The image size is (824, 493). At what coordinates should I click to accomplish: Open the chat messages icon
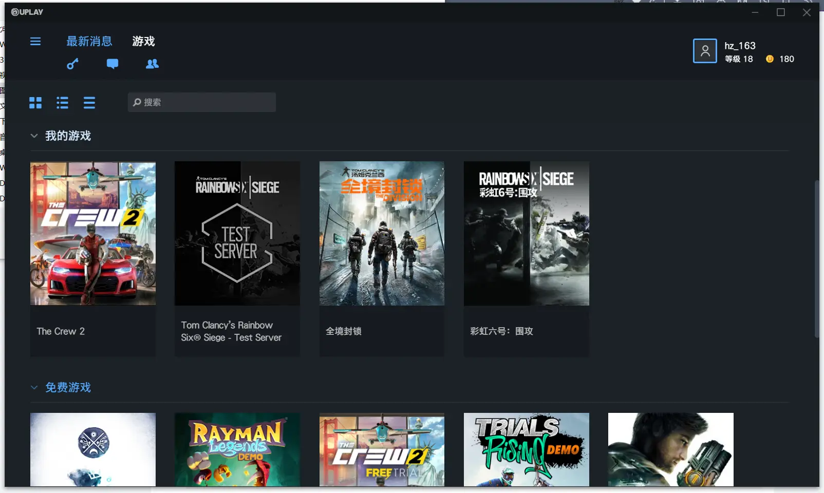[x=113, y=64]
